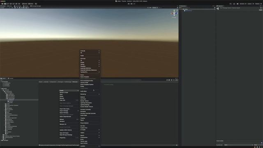Create an Animator Controller asset
The height and width of the screenshot is (148, 263).
(90, 110)
